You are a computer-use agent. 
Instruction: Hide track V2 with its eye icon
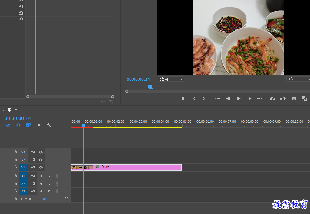pyautogui.click(x=41, y=160)
